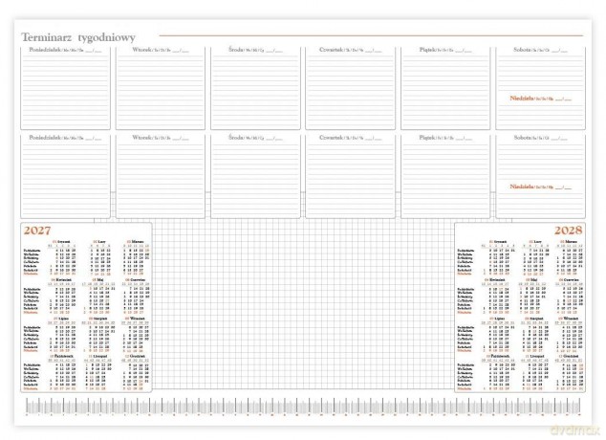Select the top-row Środa header
606x440 pixels.
point(255,50)
